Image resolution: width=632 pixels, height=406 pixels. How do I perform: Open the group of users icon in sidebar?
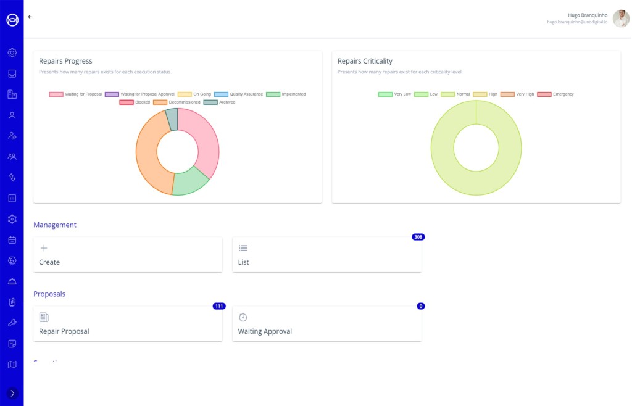click(12, 157)
